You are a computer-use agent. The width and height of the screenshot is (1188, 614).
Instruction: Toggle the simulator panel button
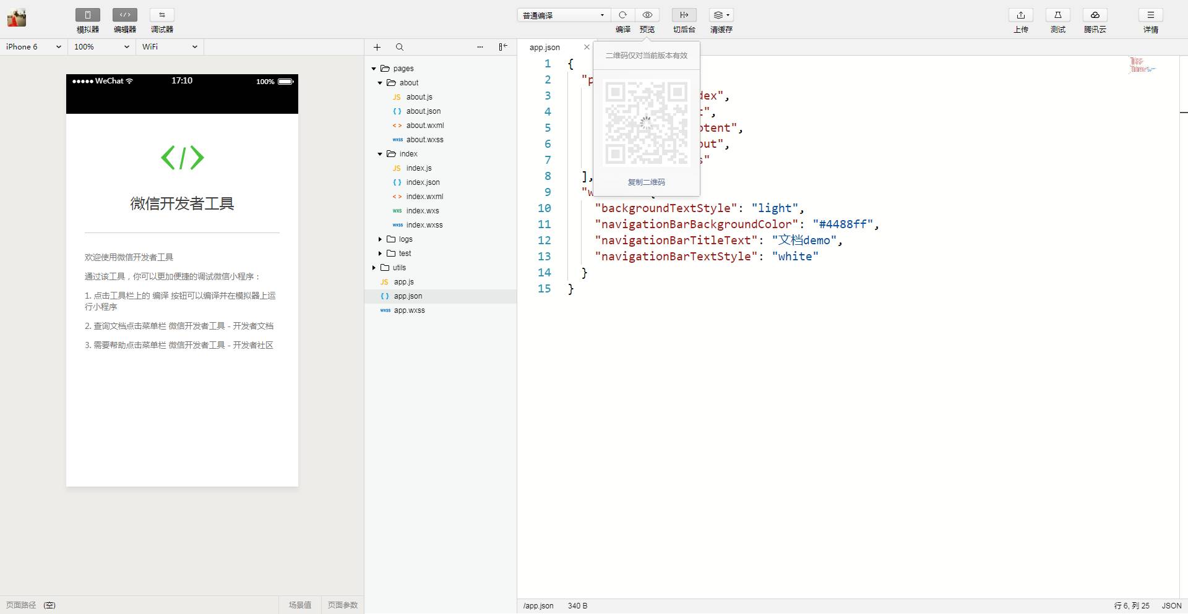(x=87, y=15)
